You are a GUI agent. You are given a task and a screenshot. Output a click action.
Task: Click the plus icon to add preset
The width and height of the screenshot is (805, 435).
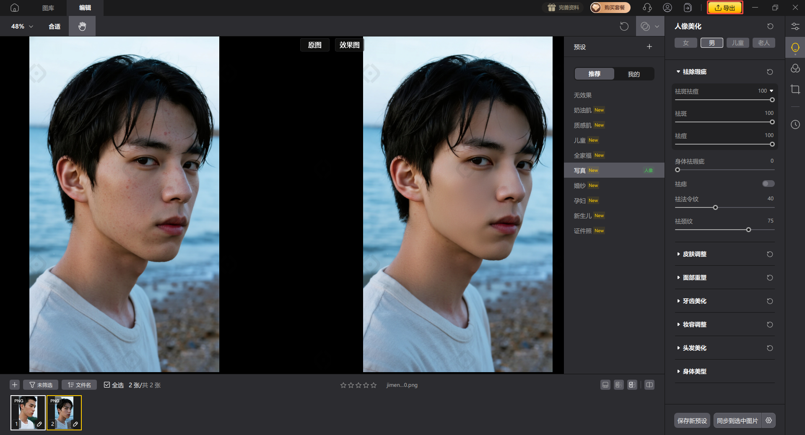coord(649,47)
